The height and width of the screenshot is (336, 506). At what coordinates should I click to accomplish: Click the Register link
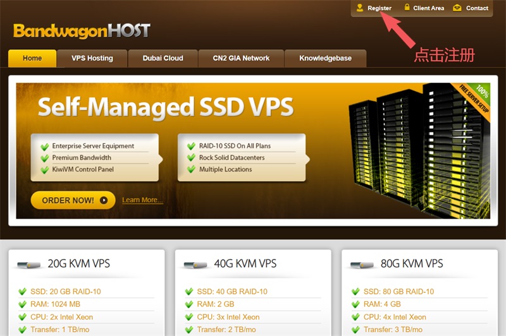click(379, 8)
